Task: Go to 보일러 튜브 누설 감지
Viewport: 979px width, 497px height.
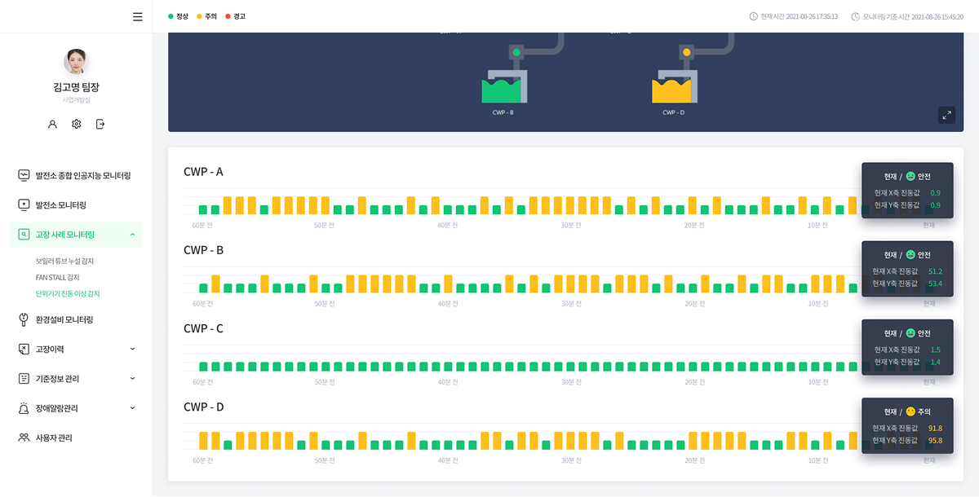Action: pyautogui.click(x=64, y=261)
